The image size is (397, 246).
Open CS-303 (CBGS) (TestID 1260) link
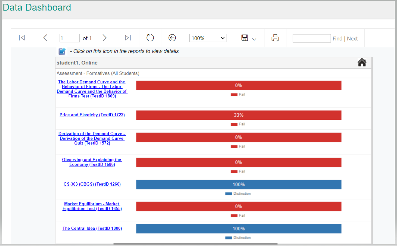click(x=92, y=184)
